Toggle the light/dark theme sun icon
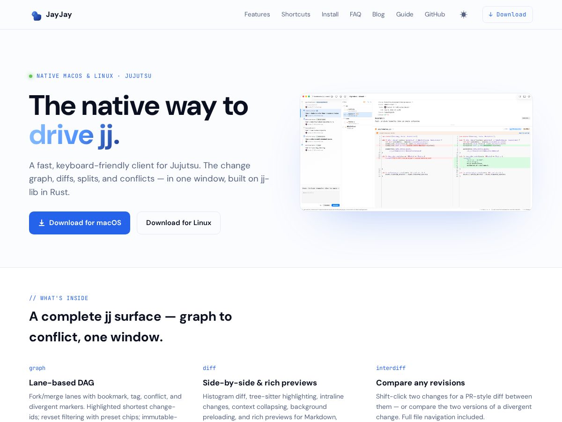 click(x=464, y=15)
